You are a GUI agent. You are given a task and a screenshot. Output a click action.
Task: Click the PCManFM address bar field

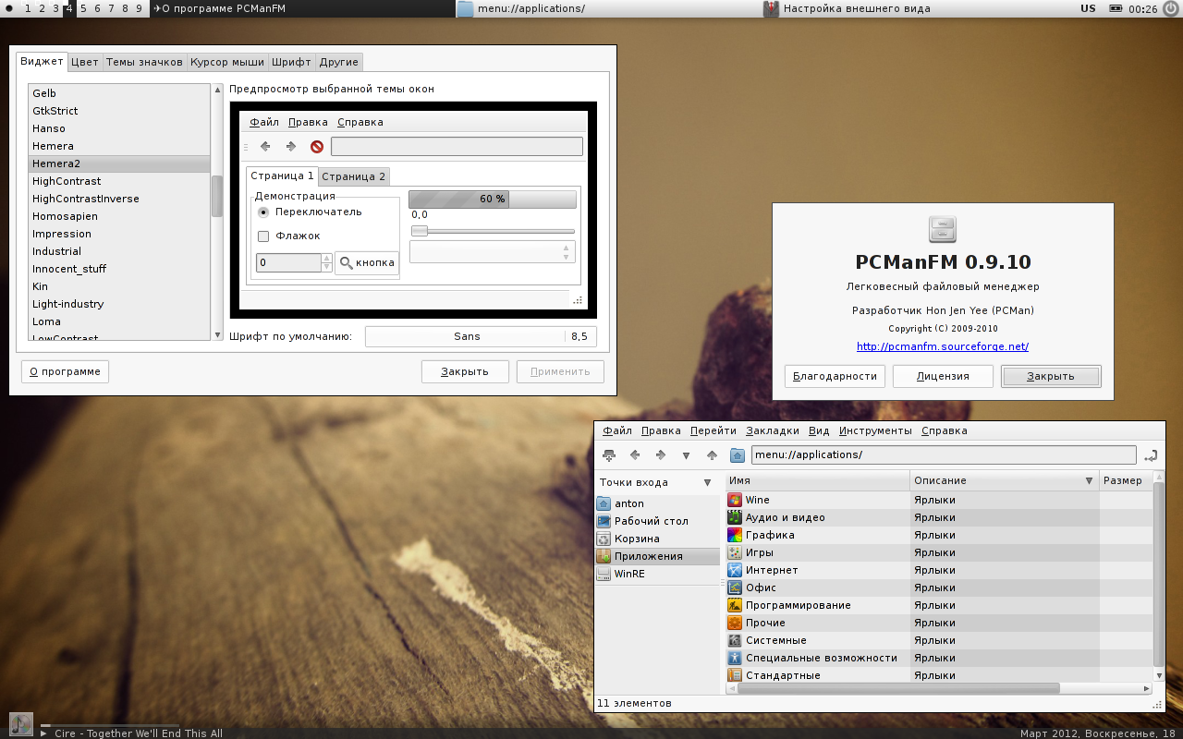coord(944,454)
